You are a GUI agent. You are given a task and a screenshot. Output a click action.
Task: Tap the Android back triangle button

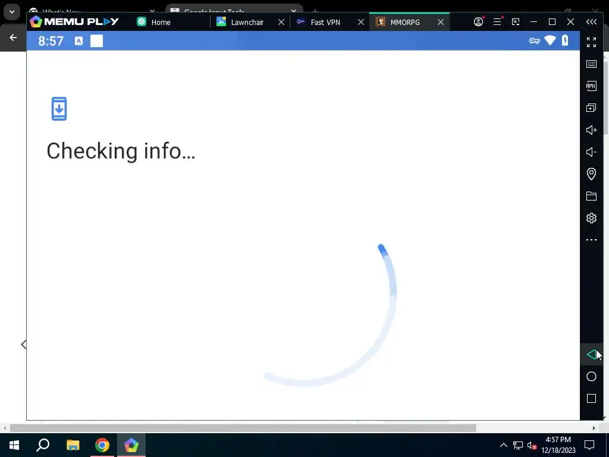(591, 355)
